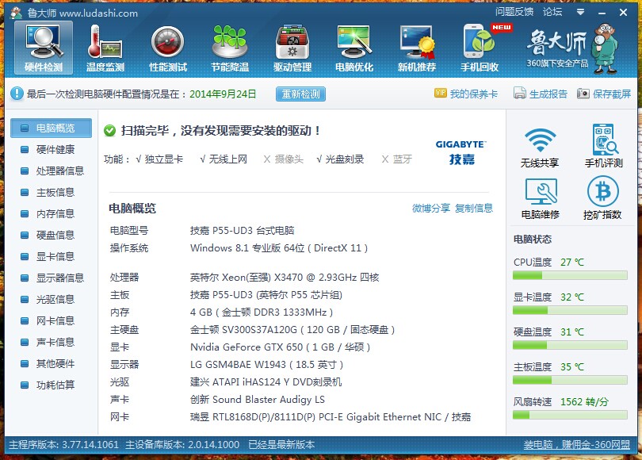The width and height of the screenshot is (642, 460).
Task: Open the 驱动管理 driver management icon
Action: [x=292, y=48]
